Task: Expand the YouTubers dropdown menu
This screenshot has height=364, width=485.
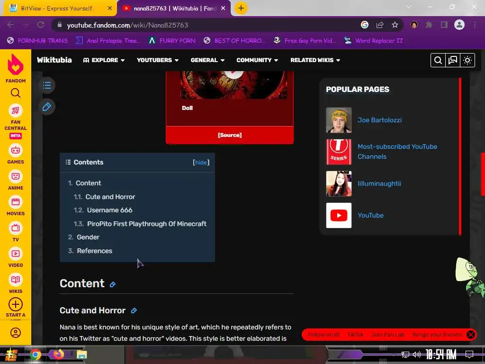Action: point(158,60)
